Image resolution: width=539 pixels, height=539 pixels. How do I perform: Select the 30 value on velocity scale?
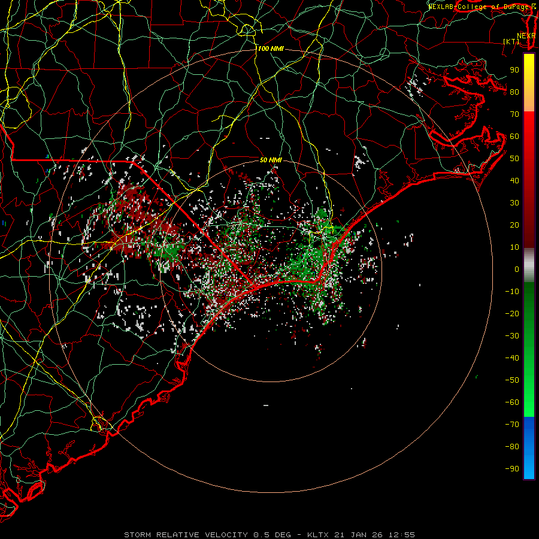514,203
